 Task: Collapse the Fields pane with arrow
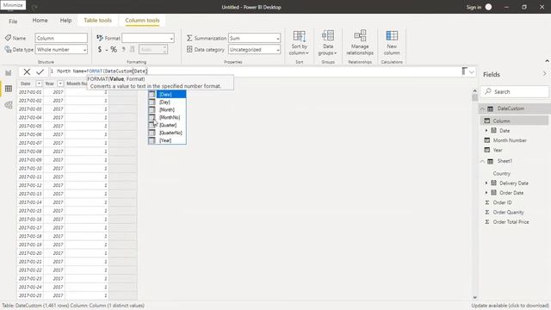point(544,74)
